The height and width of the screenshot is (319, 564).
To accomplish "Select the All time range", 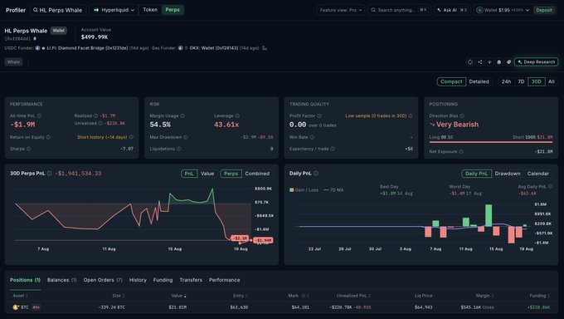I will [x=552, y=81].
